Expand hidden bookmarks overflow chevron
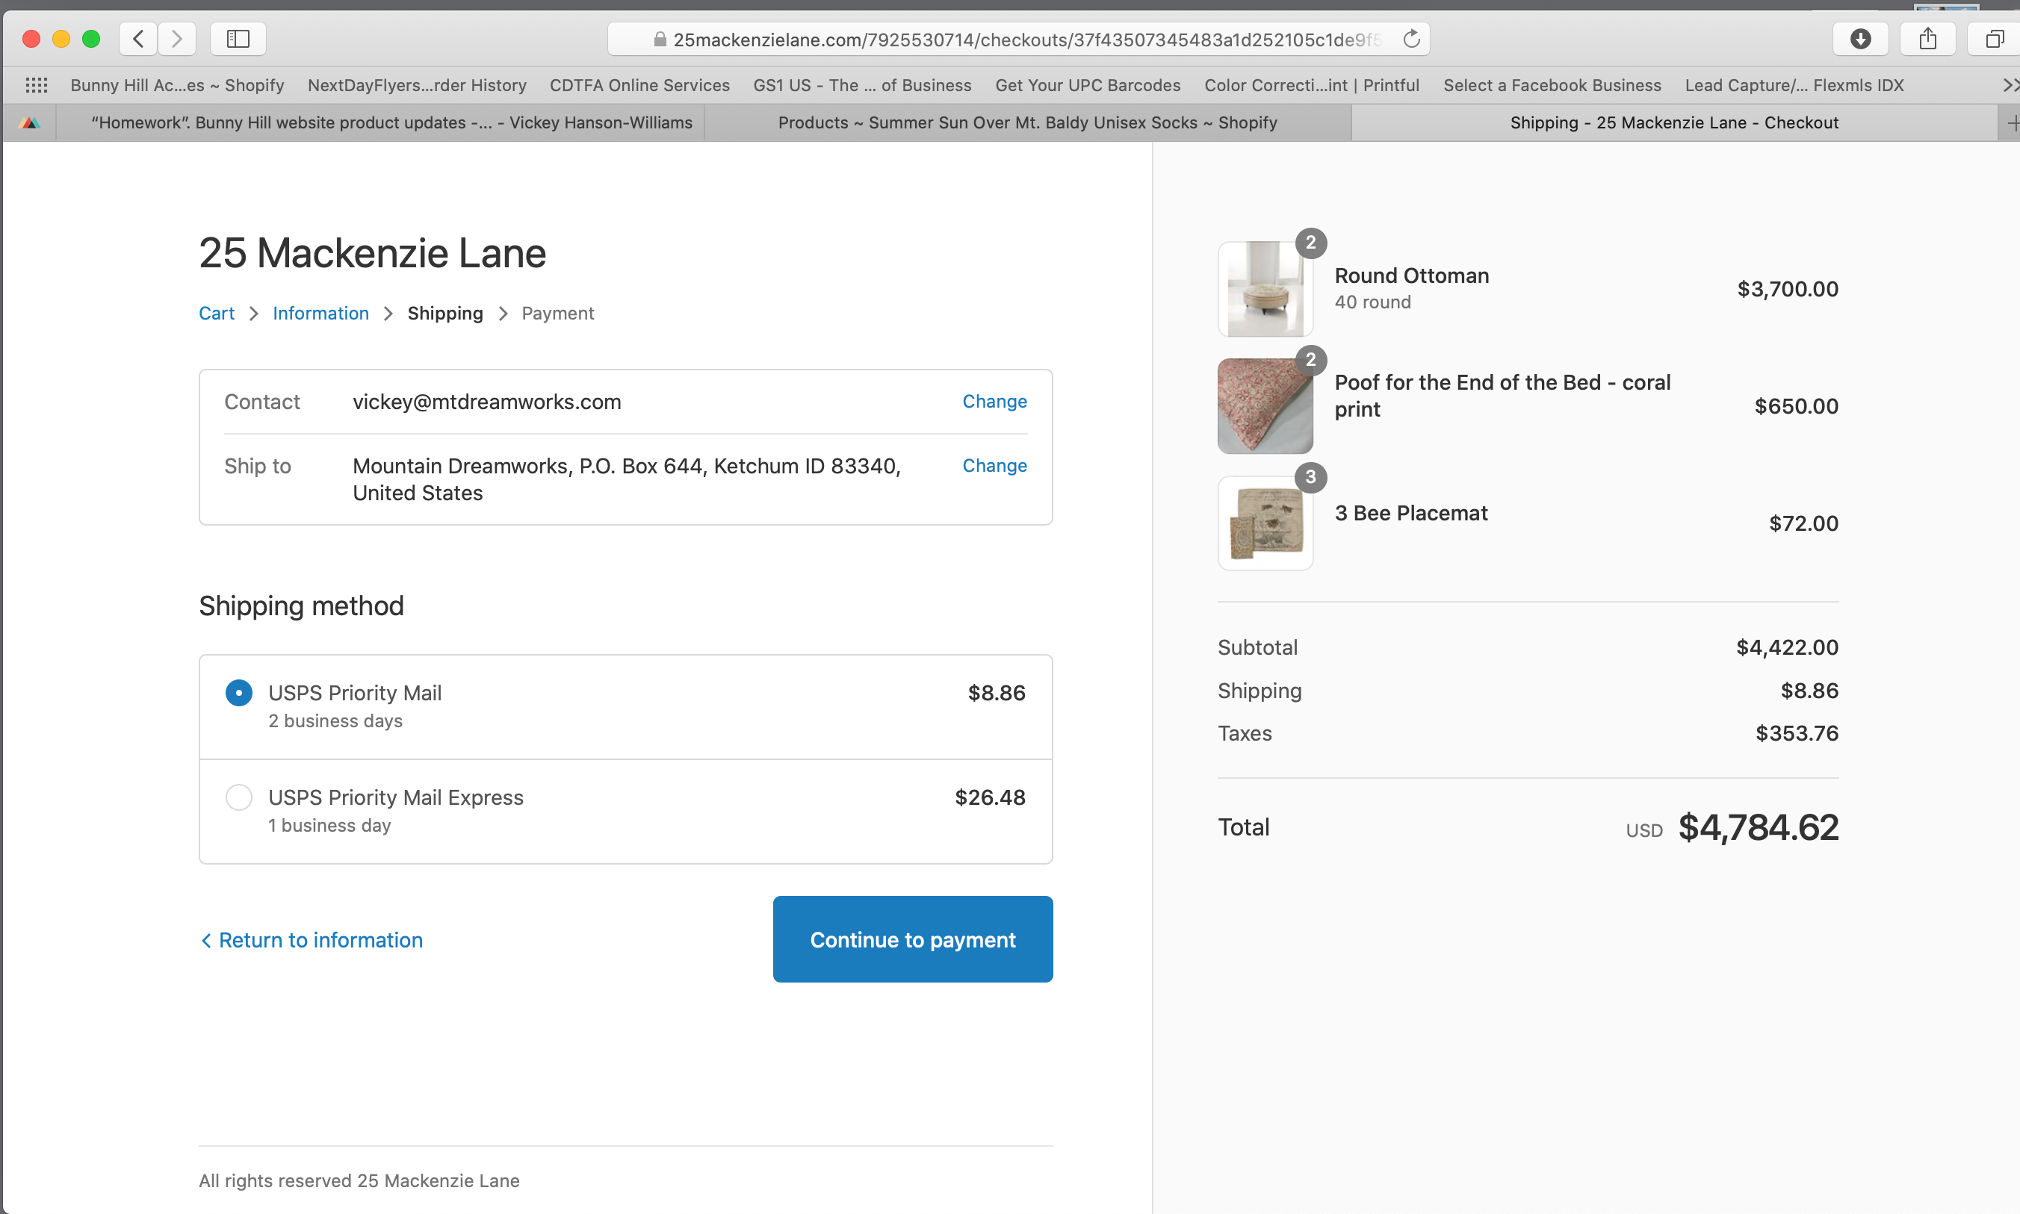This screenshot has width=2020, height=1214. 2010,85
